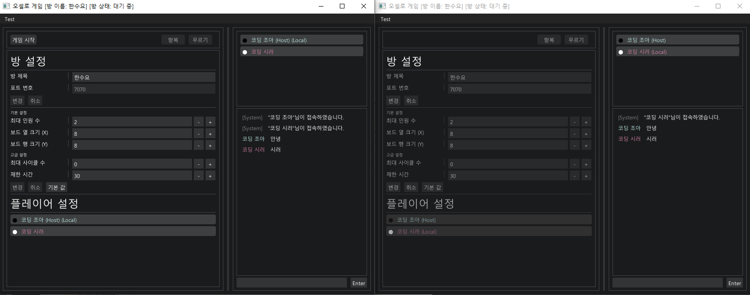Minimize the right Othello window
This screenshot has height=295, width=750.
click(697, 6)
